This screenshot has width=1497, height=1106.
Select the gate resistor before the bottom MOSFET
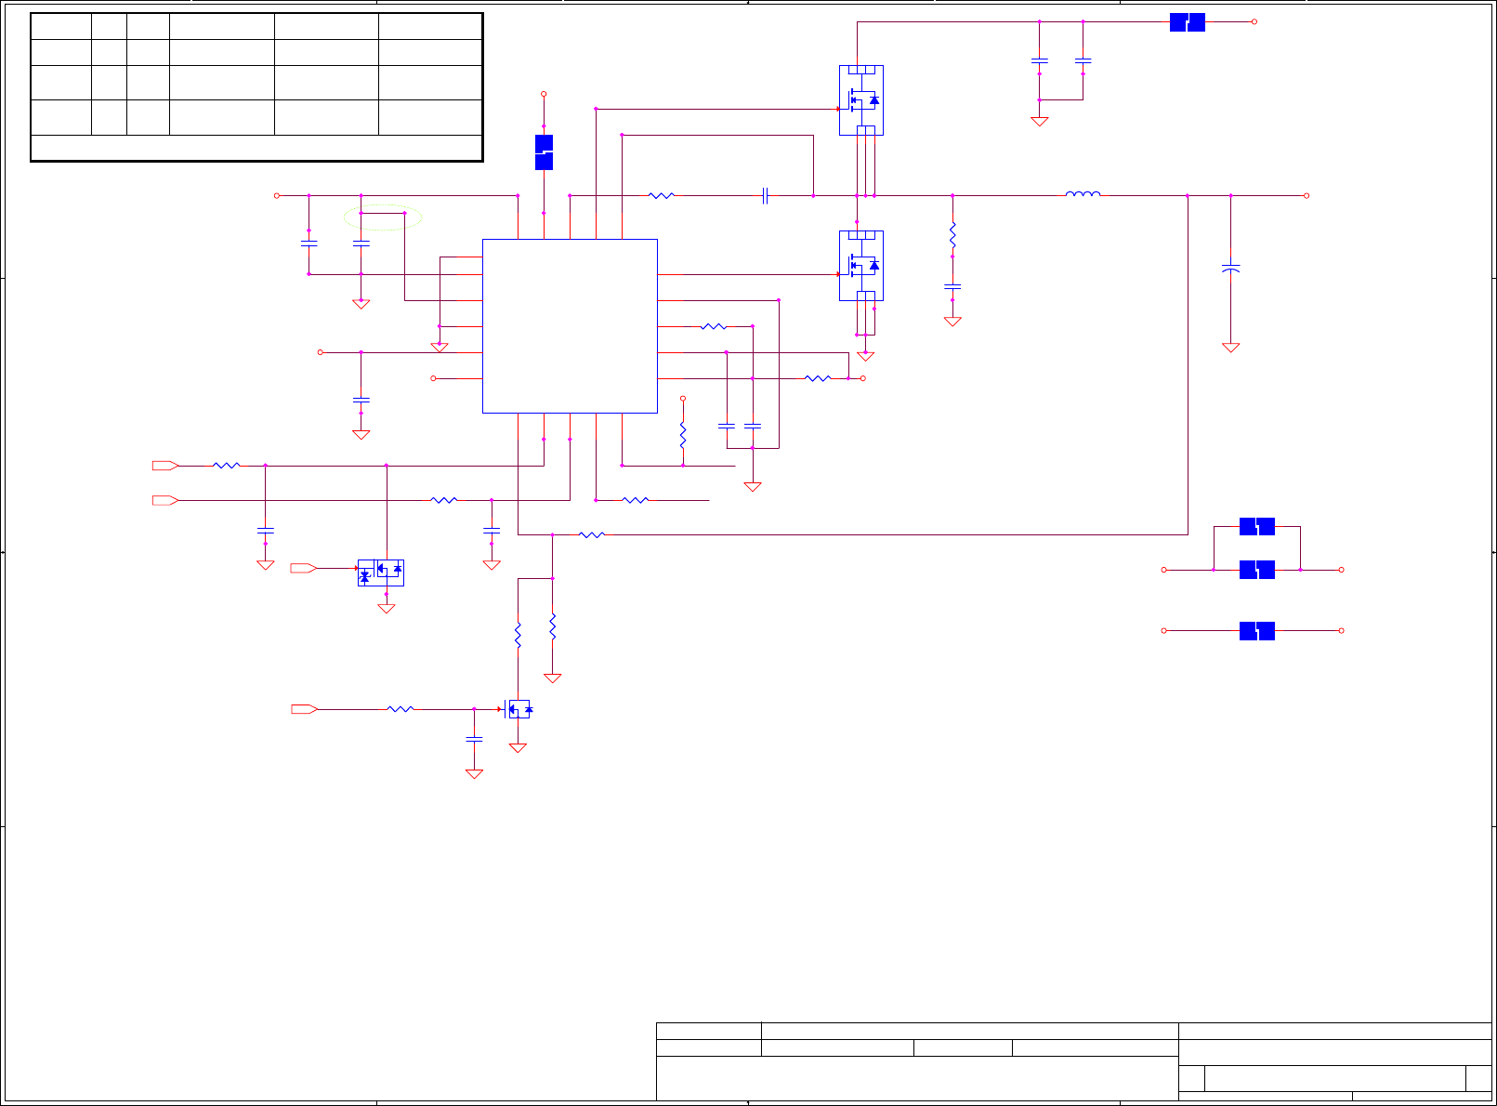click(401, 709)
